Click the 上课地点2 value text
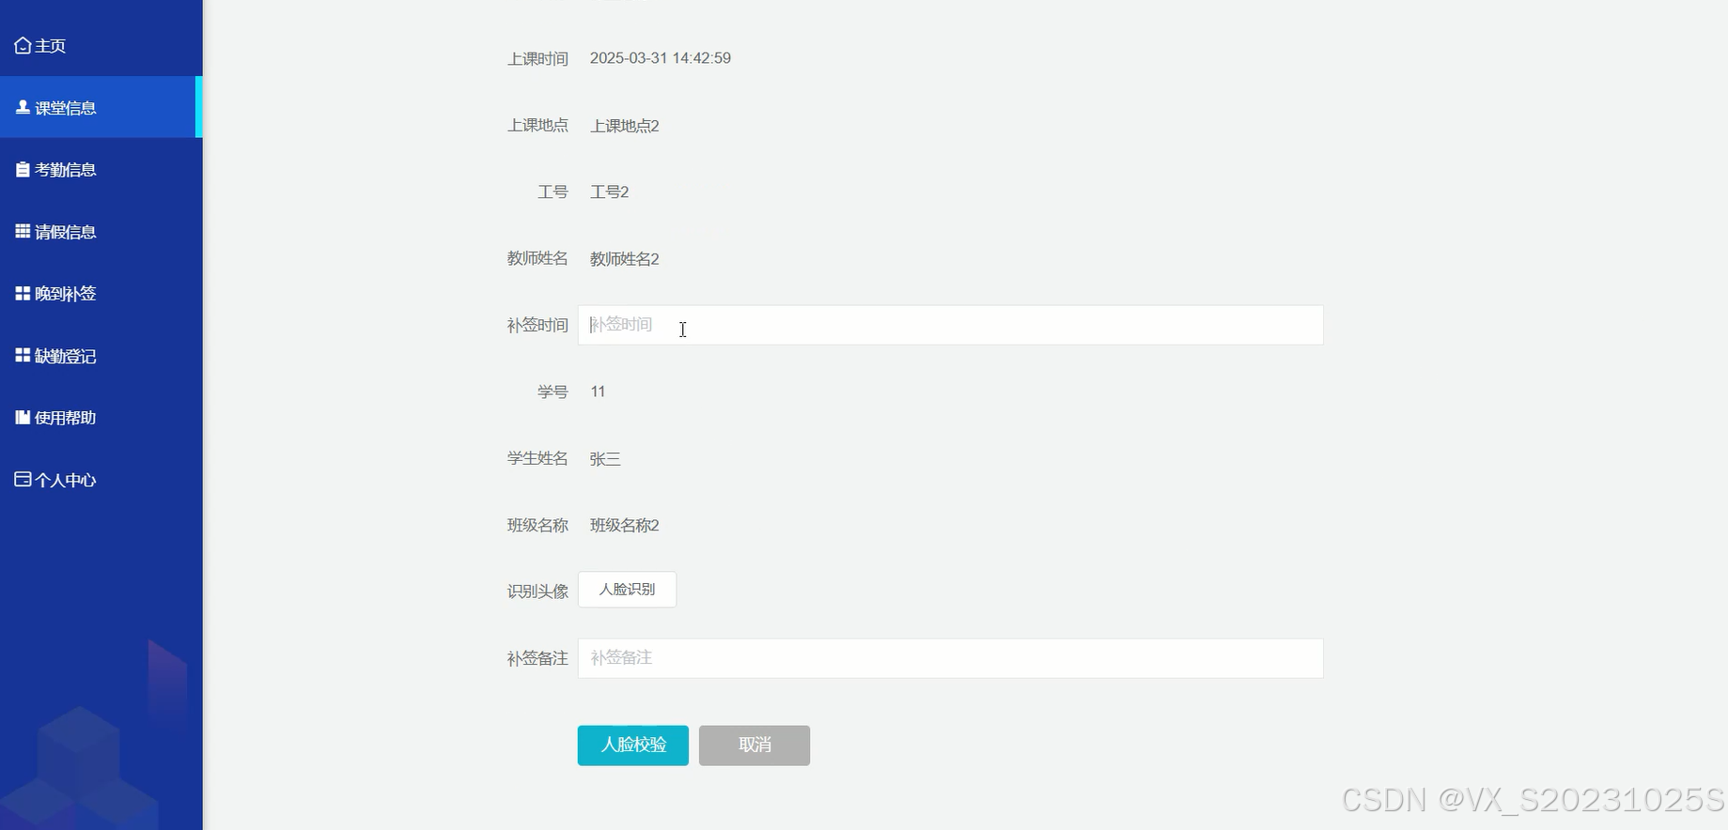 pos(625,126)
